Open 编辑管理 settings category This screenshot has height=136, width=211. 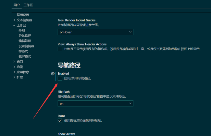[25, 41]
